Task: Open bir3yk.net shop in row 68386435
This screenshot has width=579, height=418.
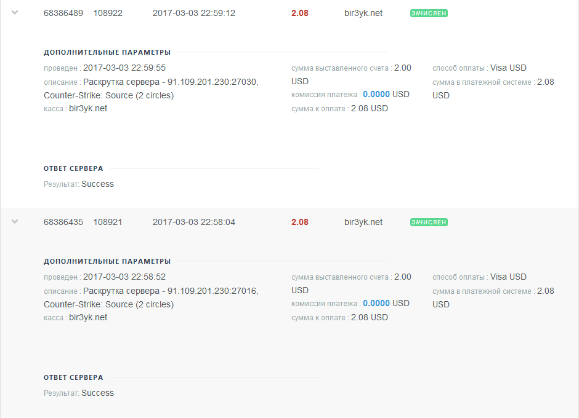Action: 363,222
